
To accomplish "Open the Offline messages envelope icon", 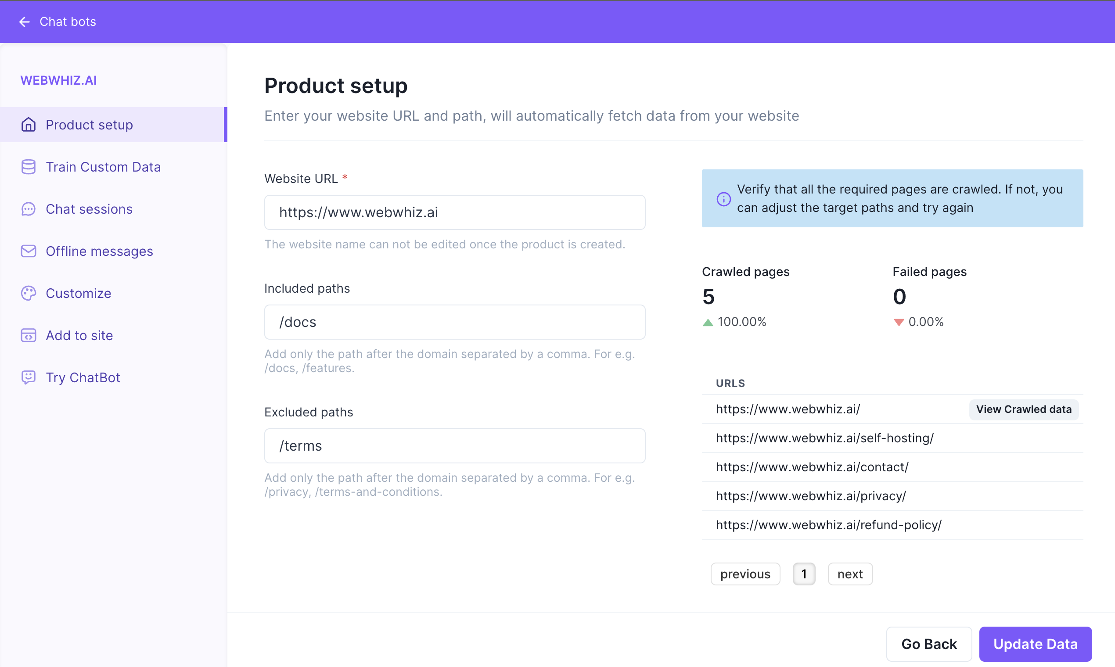I will click(x=29, y=251).
